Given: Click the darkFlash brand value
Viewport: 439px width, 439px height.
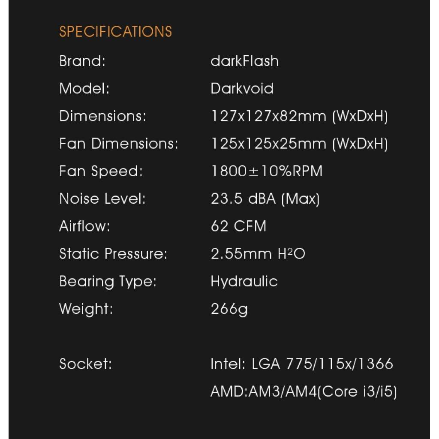Looking at the screenshot, I should pos(244,61).
